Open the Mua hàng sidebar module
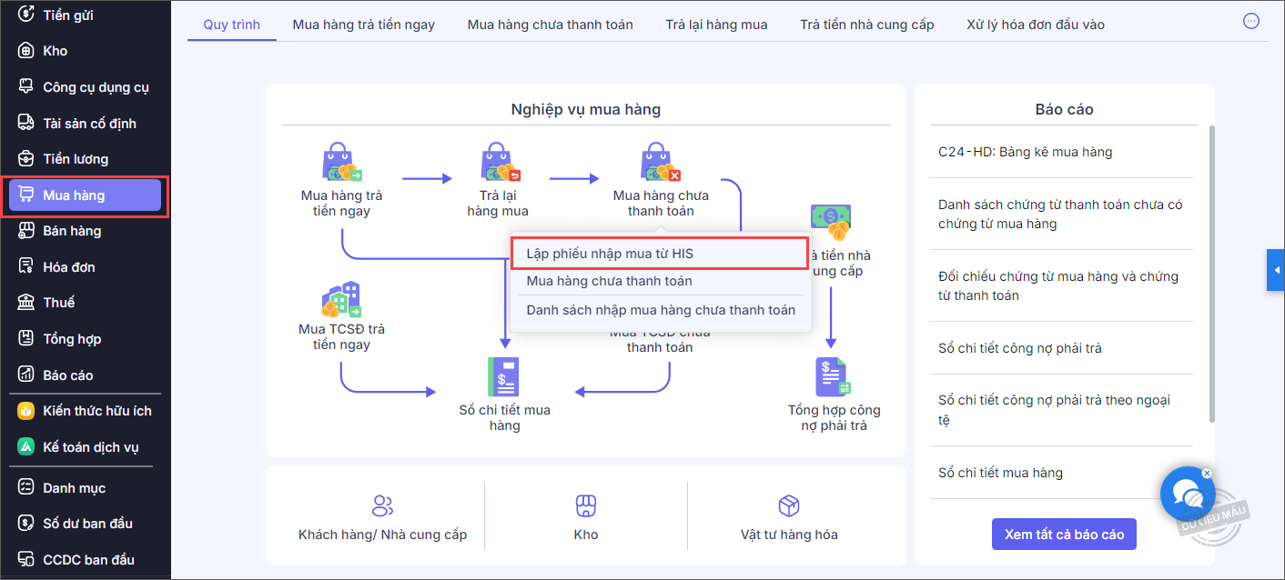Viewport: 1285px width, 580px height. click(85, 195)
